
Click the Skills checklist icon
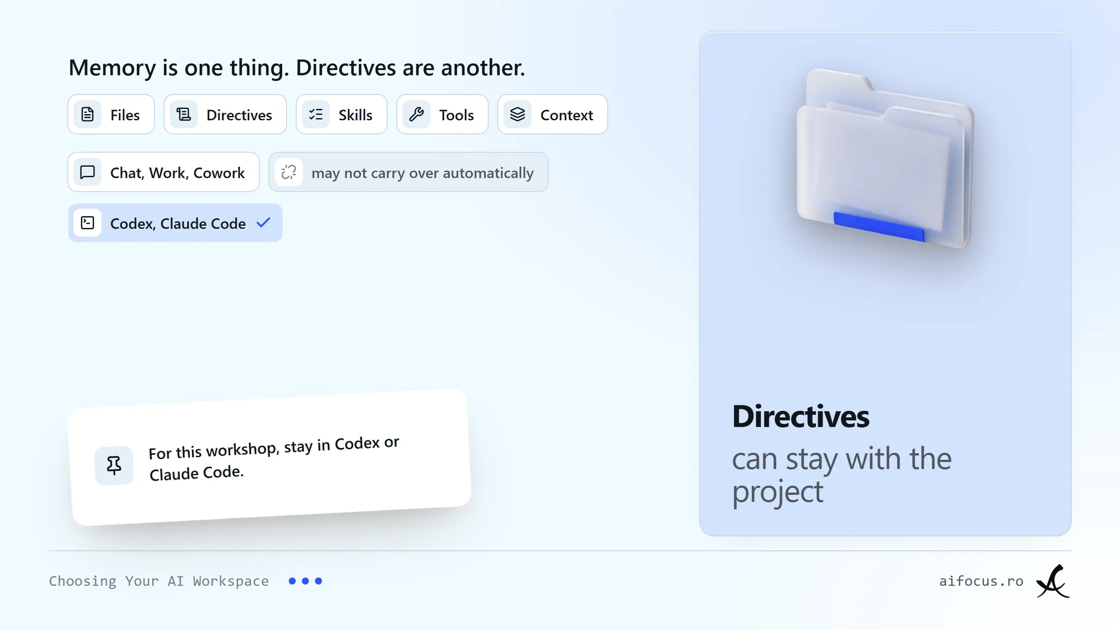(316, 114)
